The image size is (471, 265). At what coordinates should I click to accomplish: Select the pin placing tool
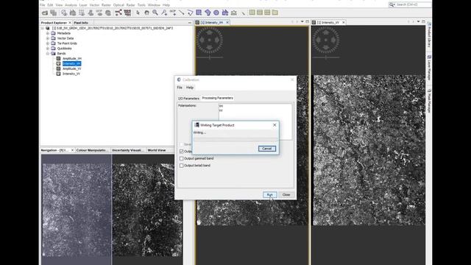coord(164,13)
